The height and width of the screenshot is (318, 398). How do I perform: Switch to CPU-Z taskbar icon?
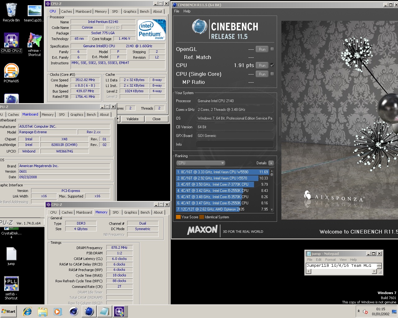coord(119,311)
